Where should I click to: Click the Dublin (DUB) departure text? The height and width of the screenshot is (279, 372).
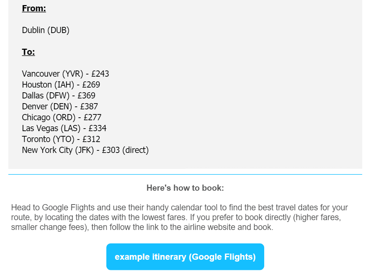(46, 30)
